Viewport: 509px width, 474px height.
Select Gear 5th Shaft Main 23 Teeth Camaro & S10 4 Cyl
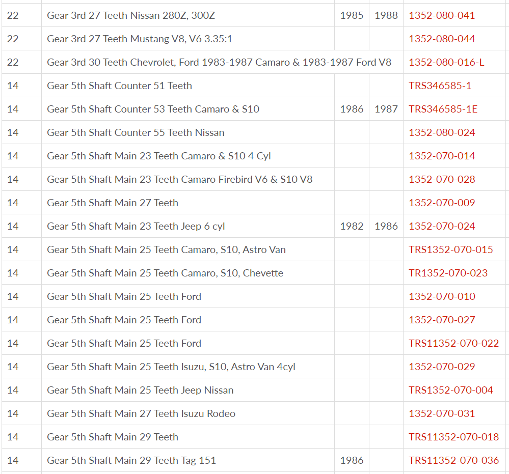pyautogui.click(x=159, y=156)
